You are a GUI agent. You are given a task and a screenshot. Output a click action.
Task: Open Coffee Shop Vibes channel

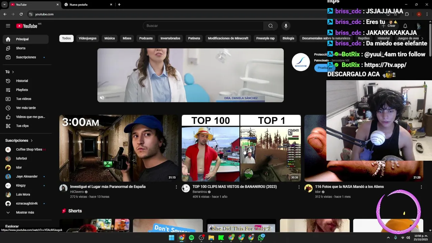point(26,150)
